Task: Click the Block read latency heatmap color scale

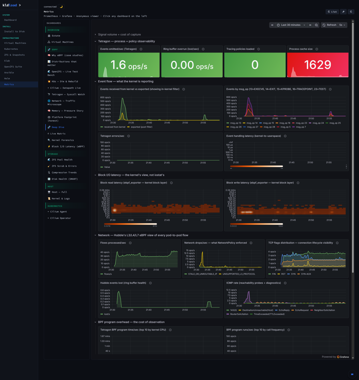Action: coord(130,224)
